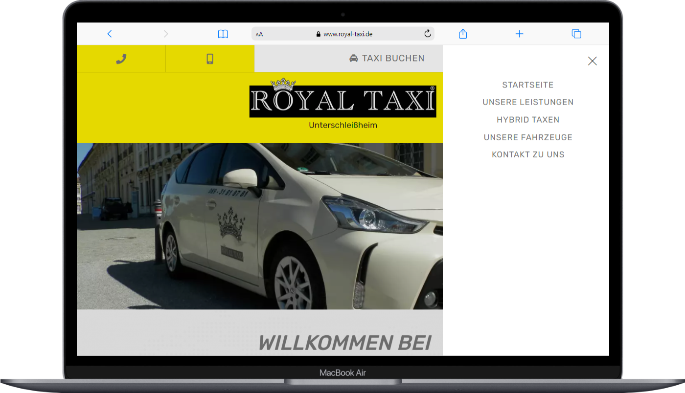Close the side menu with the X
685x393 pixels.
tap(593, 61)
